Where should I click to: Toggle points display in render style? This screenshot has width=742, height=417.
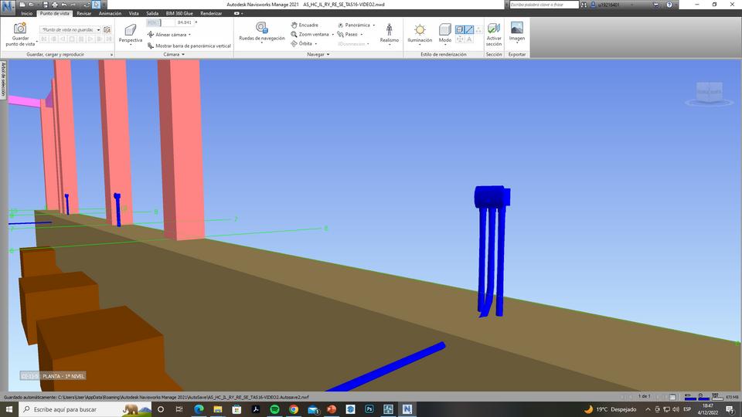tap(478, 29)
